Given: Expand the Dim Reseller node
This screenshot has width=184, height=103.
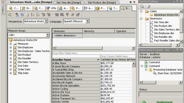Looking at the screenshot, I should (11, 58).
